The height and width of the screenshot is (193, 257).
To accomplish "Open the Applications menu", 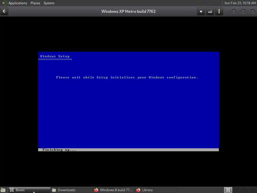I will coord(18,3).
